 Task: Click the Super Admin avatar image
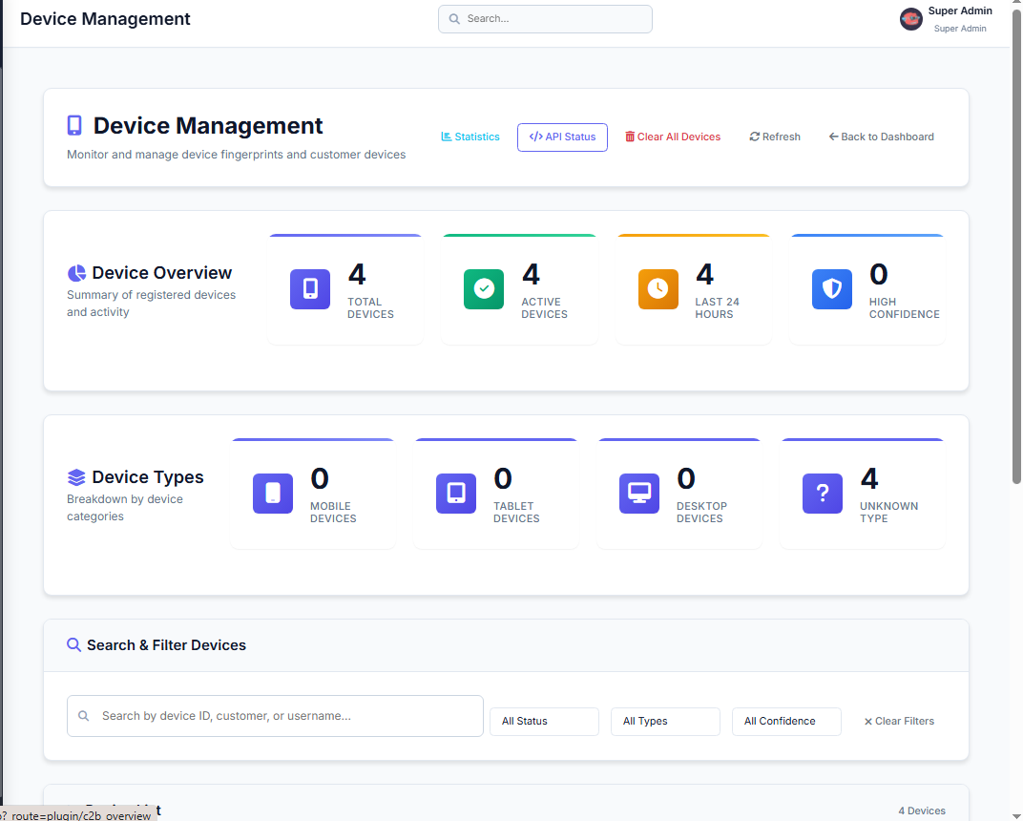pos(911,19)
